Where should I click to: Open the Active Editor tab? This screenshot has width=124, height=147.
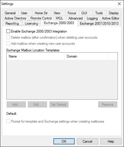pos(110,18)
